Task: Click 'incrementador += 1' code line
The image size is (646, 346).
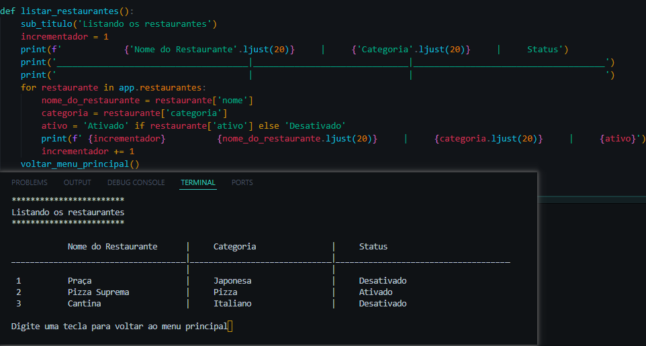Action: (88, 152)
